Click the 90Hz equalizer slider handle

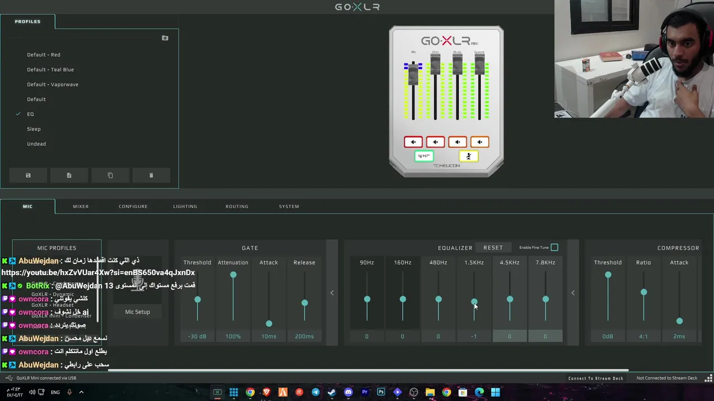[367, 300]
